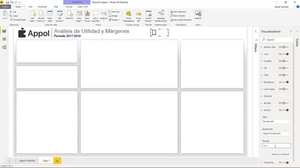The width and height of the screenshot is (300, 168).
Task: Open the View ribbon tab
Action: click(x=30, y=7)
